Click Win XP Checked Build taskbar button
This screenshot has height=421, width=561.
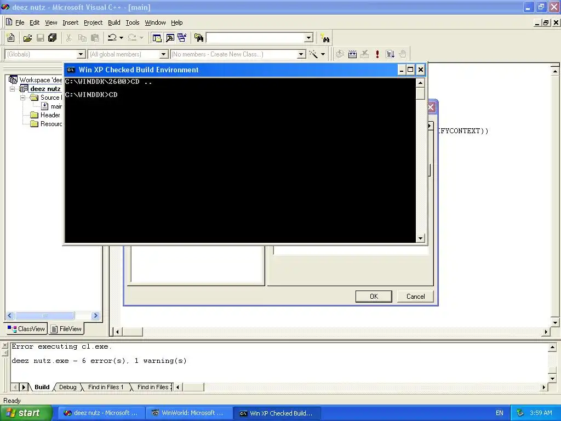277,413
